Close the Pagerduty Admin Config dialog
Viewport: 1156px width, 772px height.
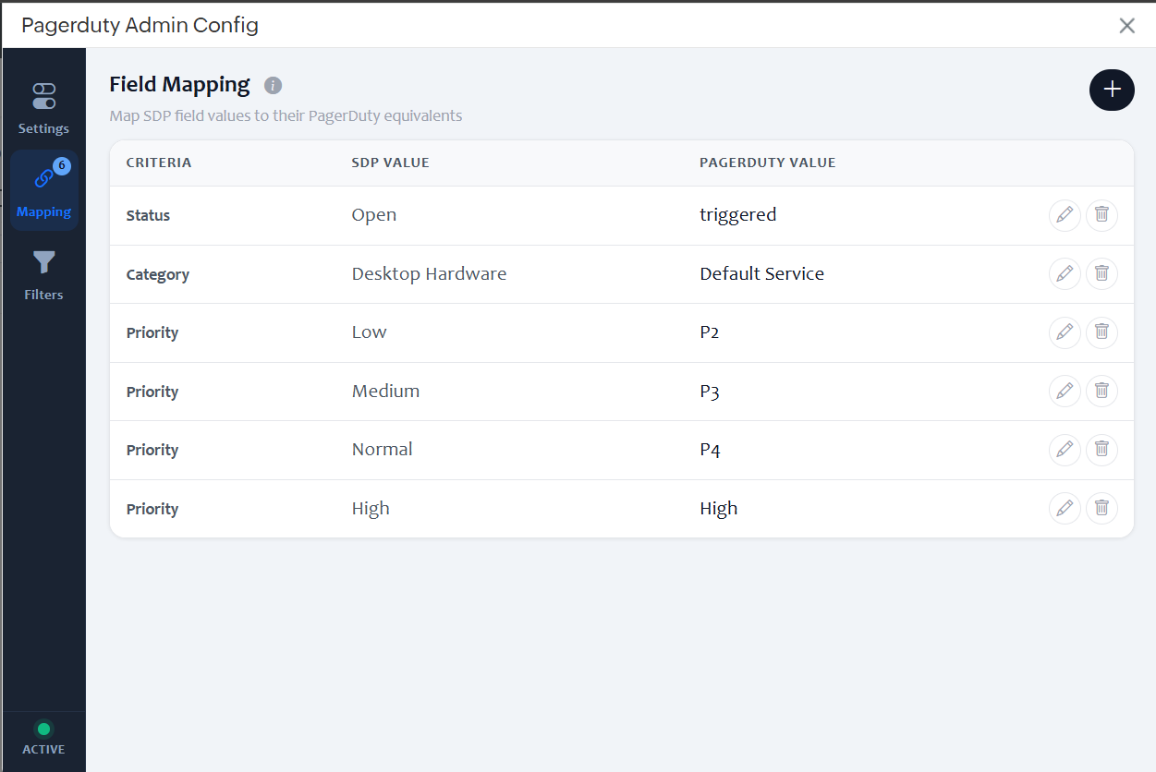[x=1126, y=26]
